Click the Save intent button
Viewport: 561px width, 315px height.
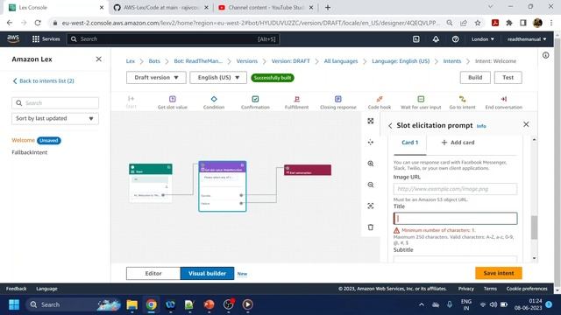pos(499,273)
